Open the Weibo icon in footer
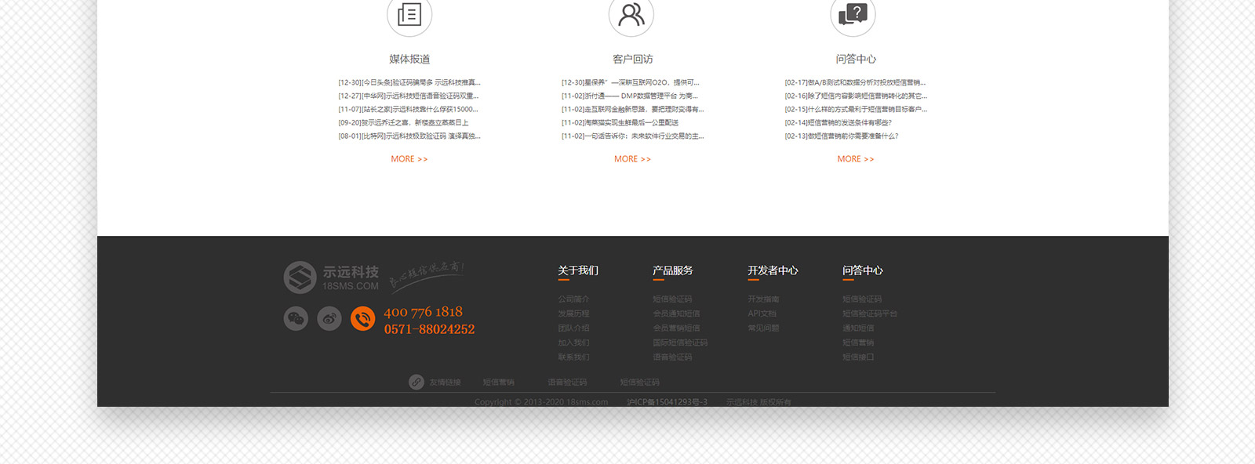1255x464 pixels. pos(329,318)
